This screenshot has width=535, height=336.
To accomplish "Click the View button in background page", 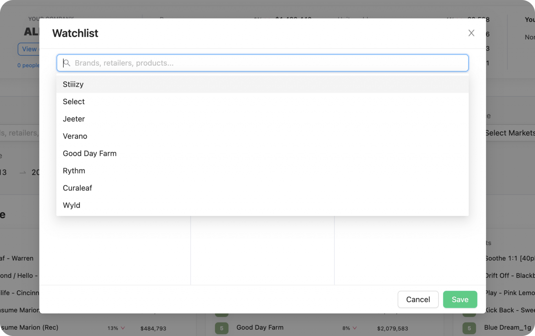I will pos(29,49).
